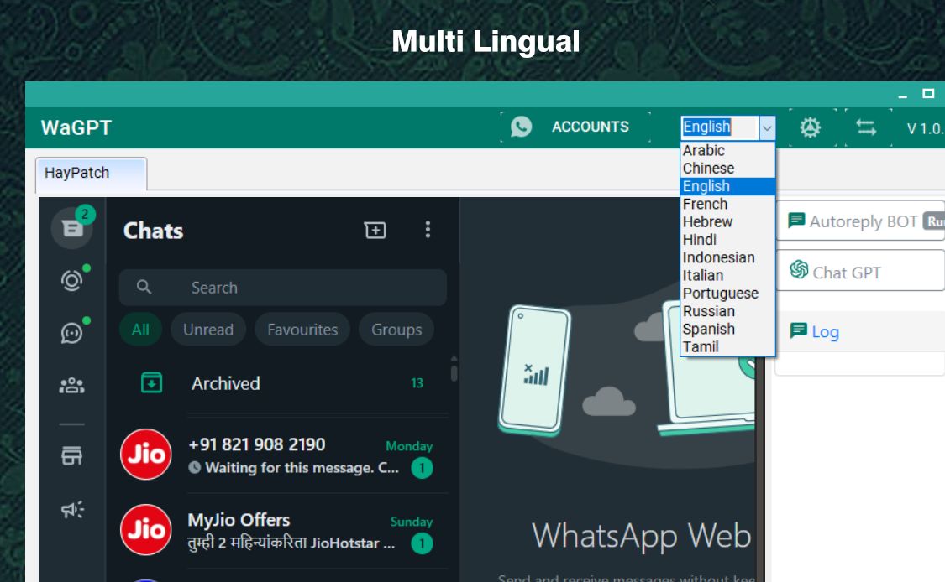945x582 pixels.
Task: Click the Chat GPT logo icon
Action: pos(799,270)
